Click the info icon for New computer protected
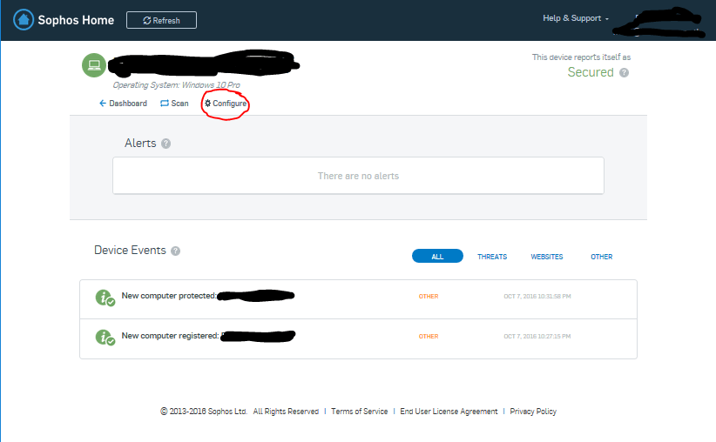The width and height of the screenshot is (716, 442). (105, 298)
